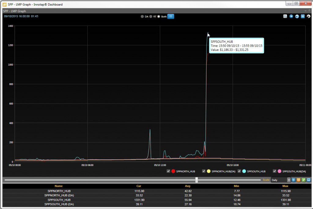The width and height of the screenshot is (313, 209).
Task: Click the red SPPNORTH_HUB color swatch
Action: (x=173, y=171)
